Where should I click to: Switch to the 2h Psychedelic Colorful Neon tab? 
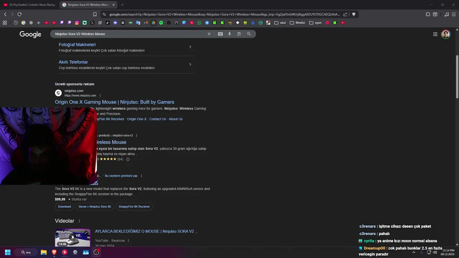click(x=30, y=5)
